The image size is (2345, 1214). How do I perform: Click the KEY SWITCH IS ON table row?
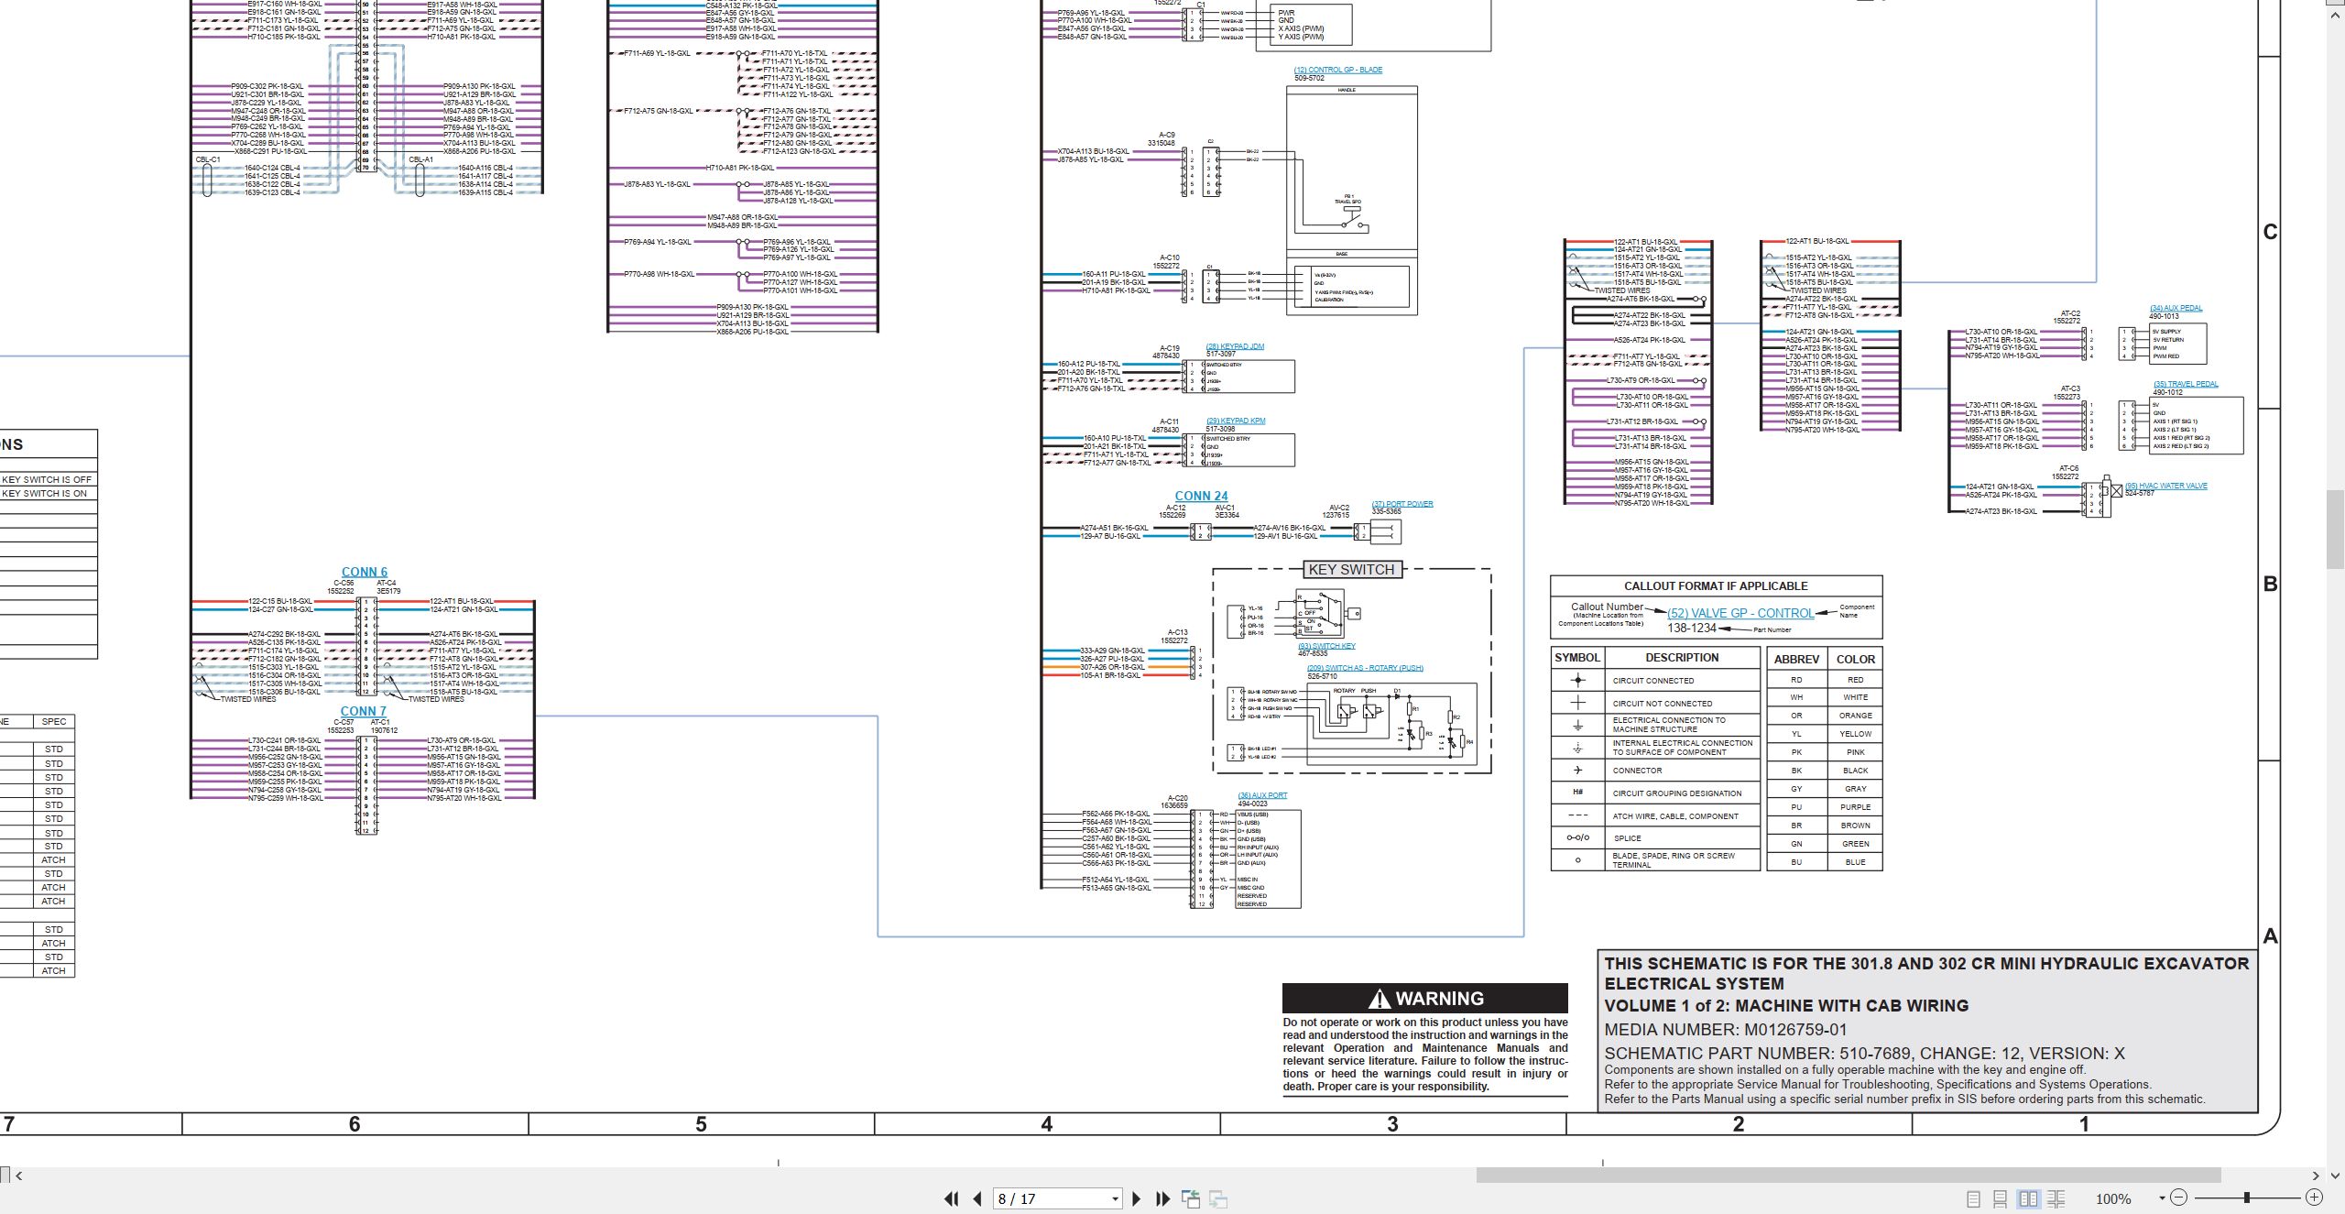pyautogui.click(x=48, y=493)
